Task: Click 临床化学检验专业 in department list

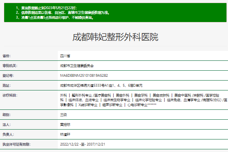Action: 149,100
